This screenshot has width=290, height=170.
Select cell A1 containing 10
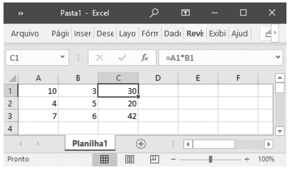(38, 91)
